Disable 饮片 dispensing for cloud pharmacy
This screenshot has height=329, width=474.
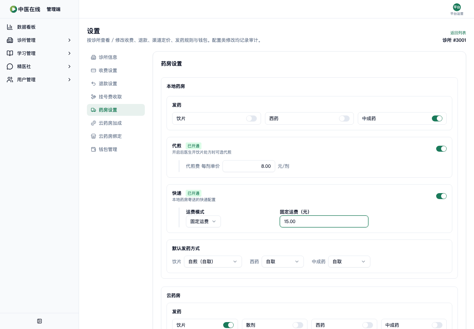click(x=228, y=325)
